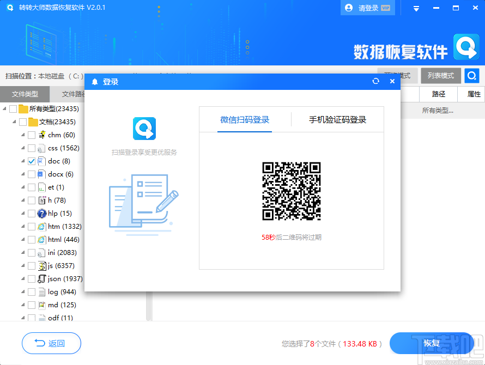Expand the doc (8) node
Viewport: 485px width, 365px height.
[23, 161]
